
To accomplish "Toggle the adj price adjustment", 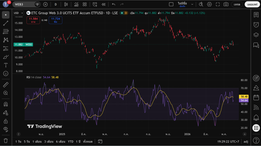I will [246, 141].
